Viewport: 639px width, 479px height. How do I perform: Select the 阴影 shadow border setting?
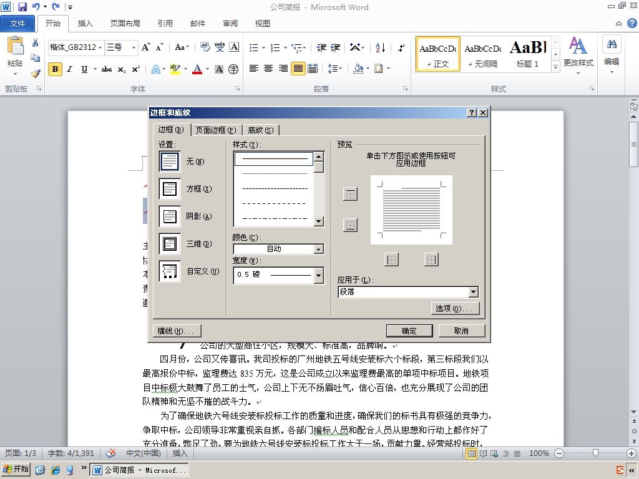pos(170,216)
